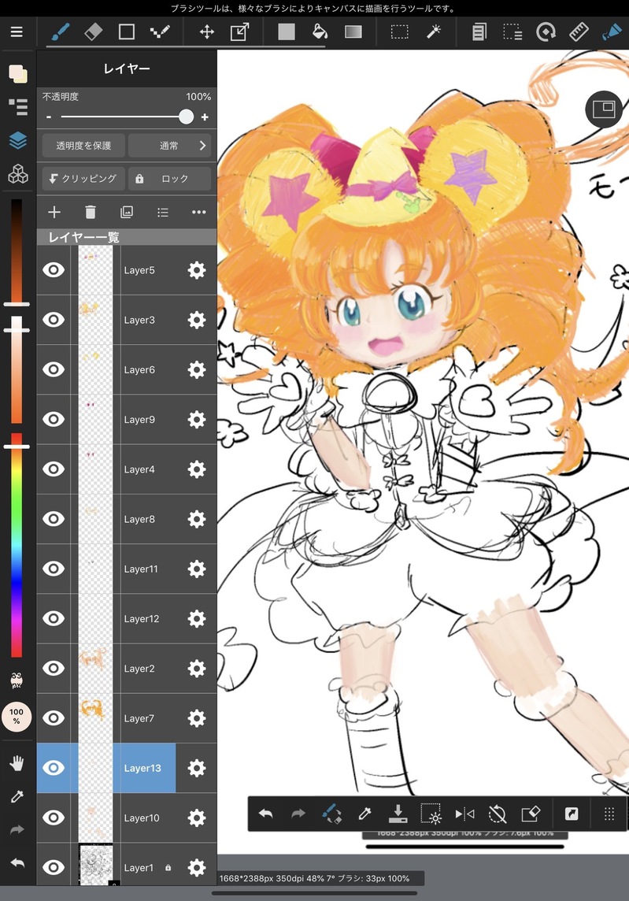Click the クリッピング button
This screenshot has width=629, height=901.
pyautogui.click(x=83, y=179)
